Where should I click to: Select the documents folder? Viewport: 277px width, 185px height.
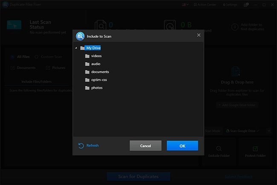100,72
